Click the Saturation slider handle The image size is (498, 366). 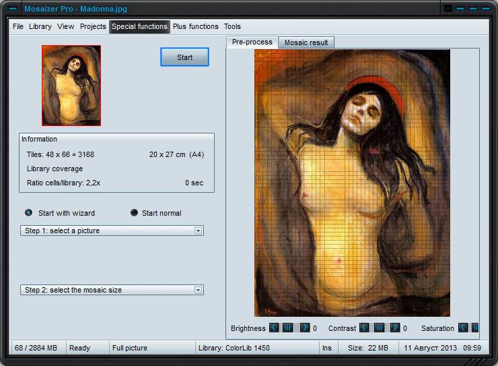475,328
